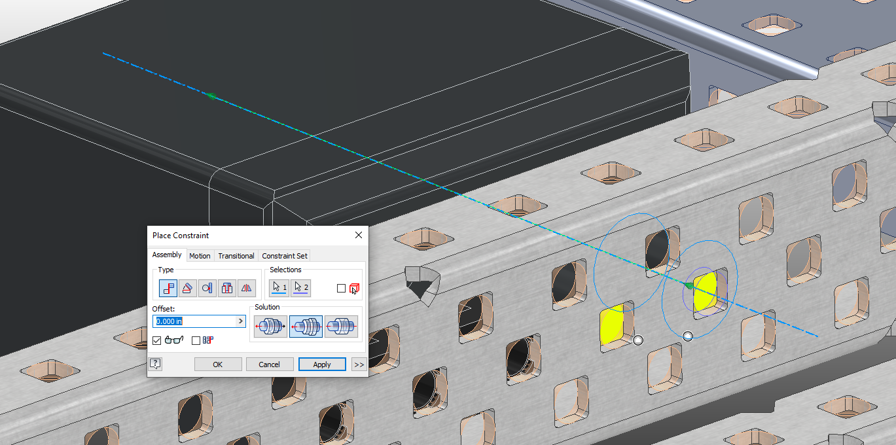Expand dialog with the >> button
The width and height of the screenshot is (896, 445).
click(x=359, y=365)
